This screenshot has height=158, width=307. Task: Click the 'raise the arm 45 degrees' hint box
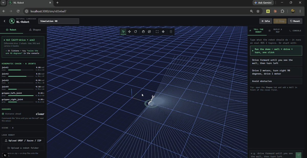click(23, 52)
